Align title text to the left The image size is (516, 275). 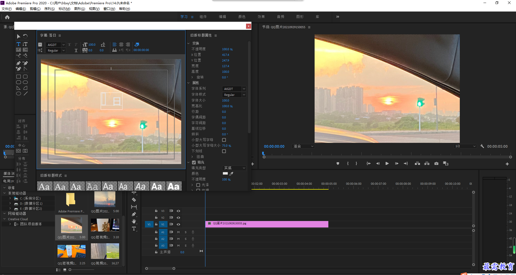115,45
